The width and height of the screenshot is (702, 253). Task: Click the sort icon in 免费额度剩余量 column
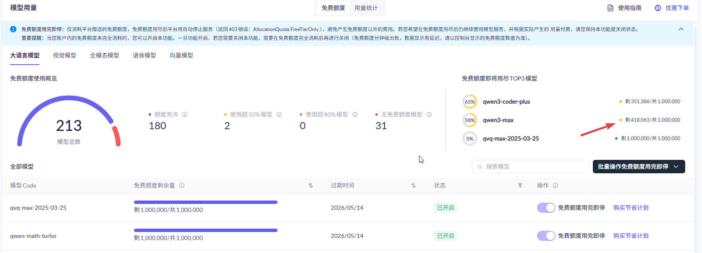(311, 185)
